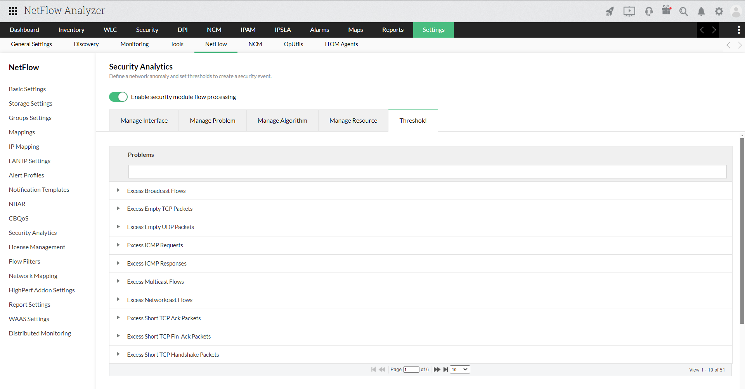The height and width of the screenshot is (389, 745).
Task: Click the submenu right chevron
Action: (x=740, y=45)
